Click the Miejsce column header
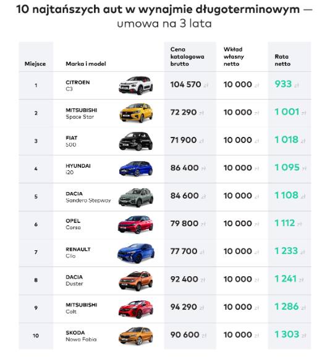This screenshot has width=330, height=358. (35, 64)
